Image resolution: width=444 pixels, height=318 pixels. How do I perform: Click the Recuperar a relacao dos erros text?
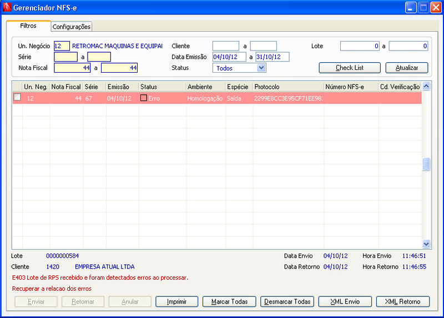pyautogui.click(x=52, y=289)
